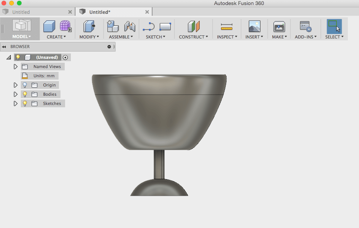Image resolution: width=359 pixels, height=228 pixels.
Task: Click the Create Form purple sculpt icon
Action: pyautogui.click(x=66, y=26)
